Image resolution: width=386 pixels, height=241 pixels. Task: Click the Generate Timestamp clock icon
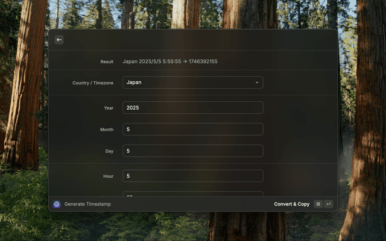click(57, 204)
